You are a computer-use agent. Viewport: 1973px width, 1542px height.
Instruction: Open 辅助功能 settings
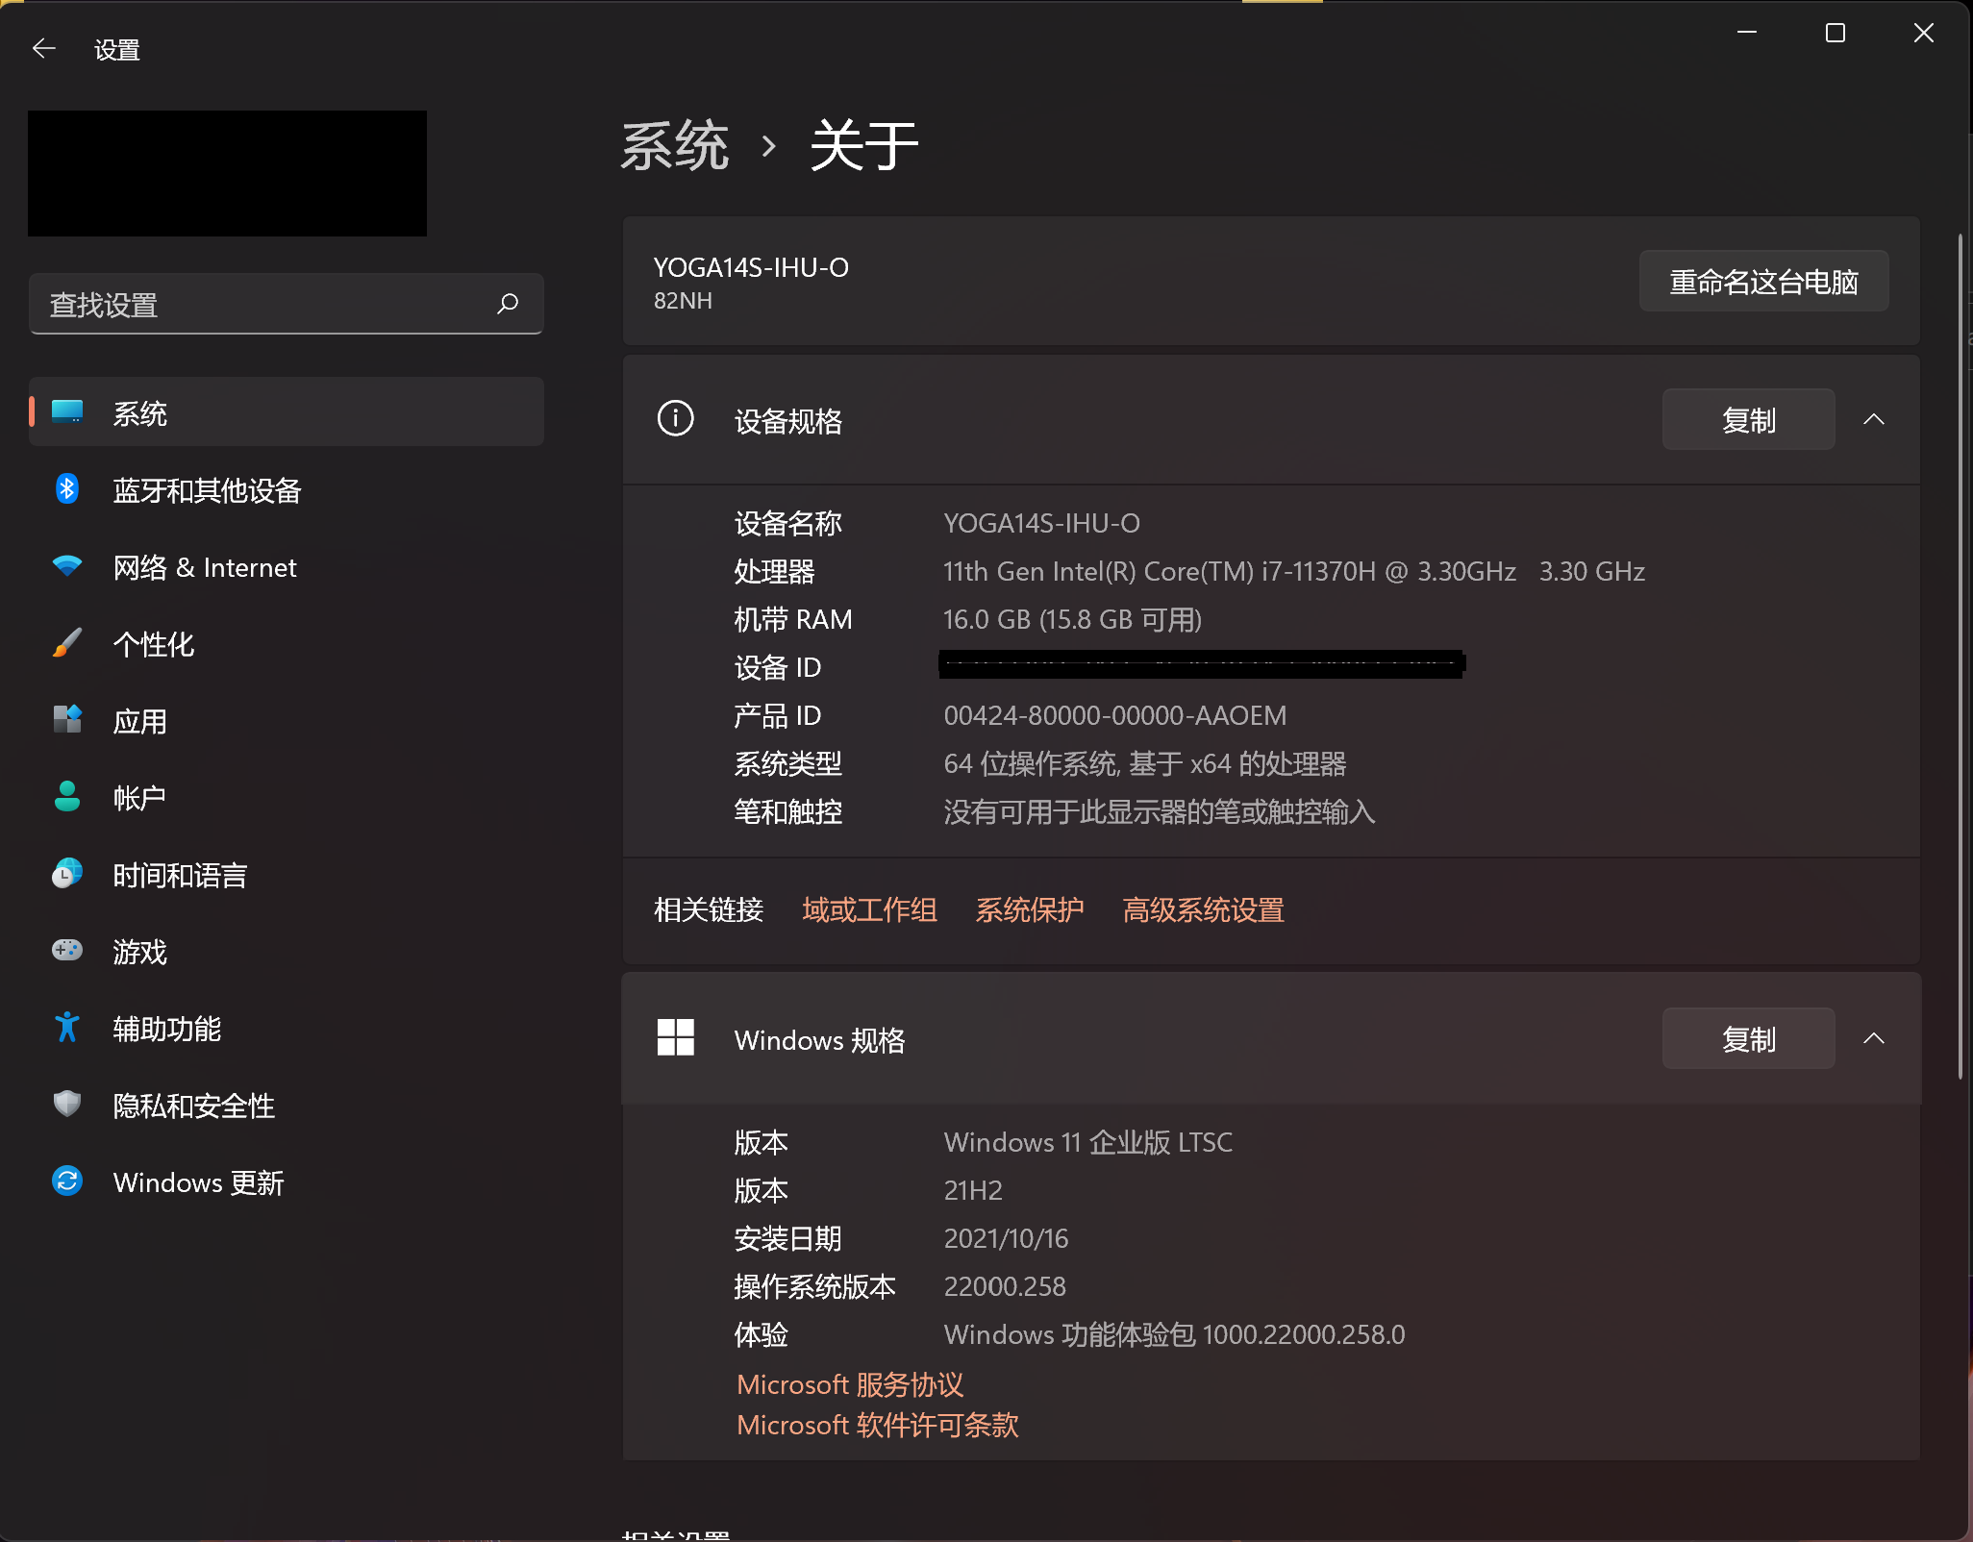click(x=287, y=1029)
